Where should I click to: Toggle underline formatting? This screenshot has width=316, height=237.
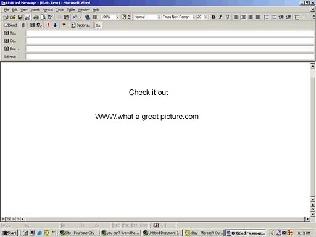tap(227, 17)
